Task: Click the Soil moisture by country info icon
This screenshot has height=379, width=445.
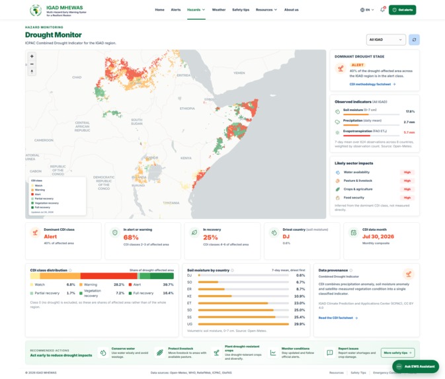Action: [233, 271]
